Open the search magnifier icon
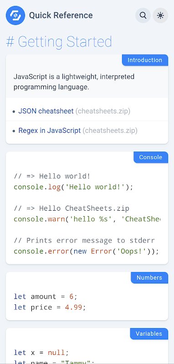This screenshot has height=364, width=174. point(143,15)
